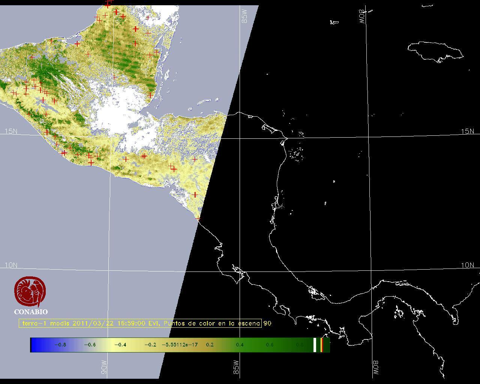
Task: Click the 90W label at the bottom
Action: click(x=104, y=367)
